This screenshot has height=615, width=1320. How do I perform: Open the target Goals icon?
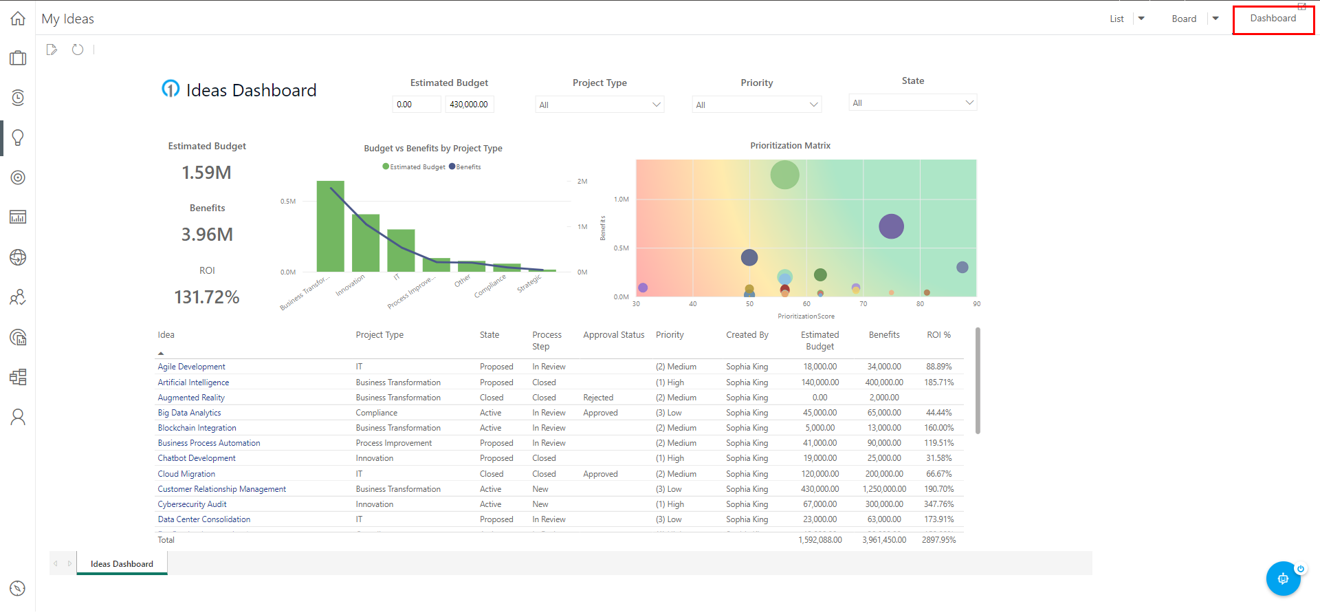click(x=18, y=177)
